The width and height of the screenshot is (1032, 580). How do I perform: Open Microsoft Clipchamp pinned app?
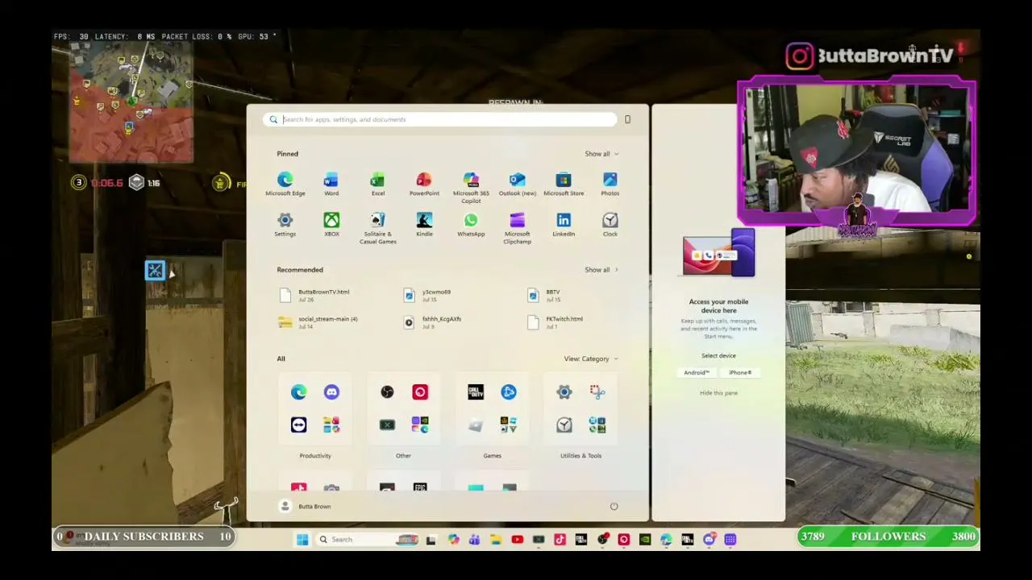coord(517,229)
